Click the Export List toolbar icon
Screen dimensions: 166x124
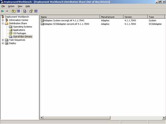click(25, 11)
